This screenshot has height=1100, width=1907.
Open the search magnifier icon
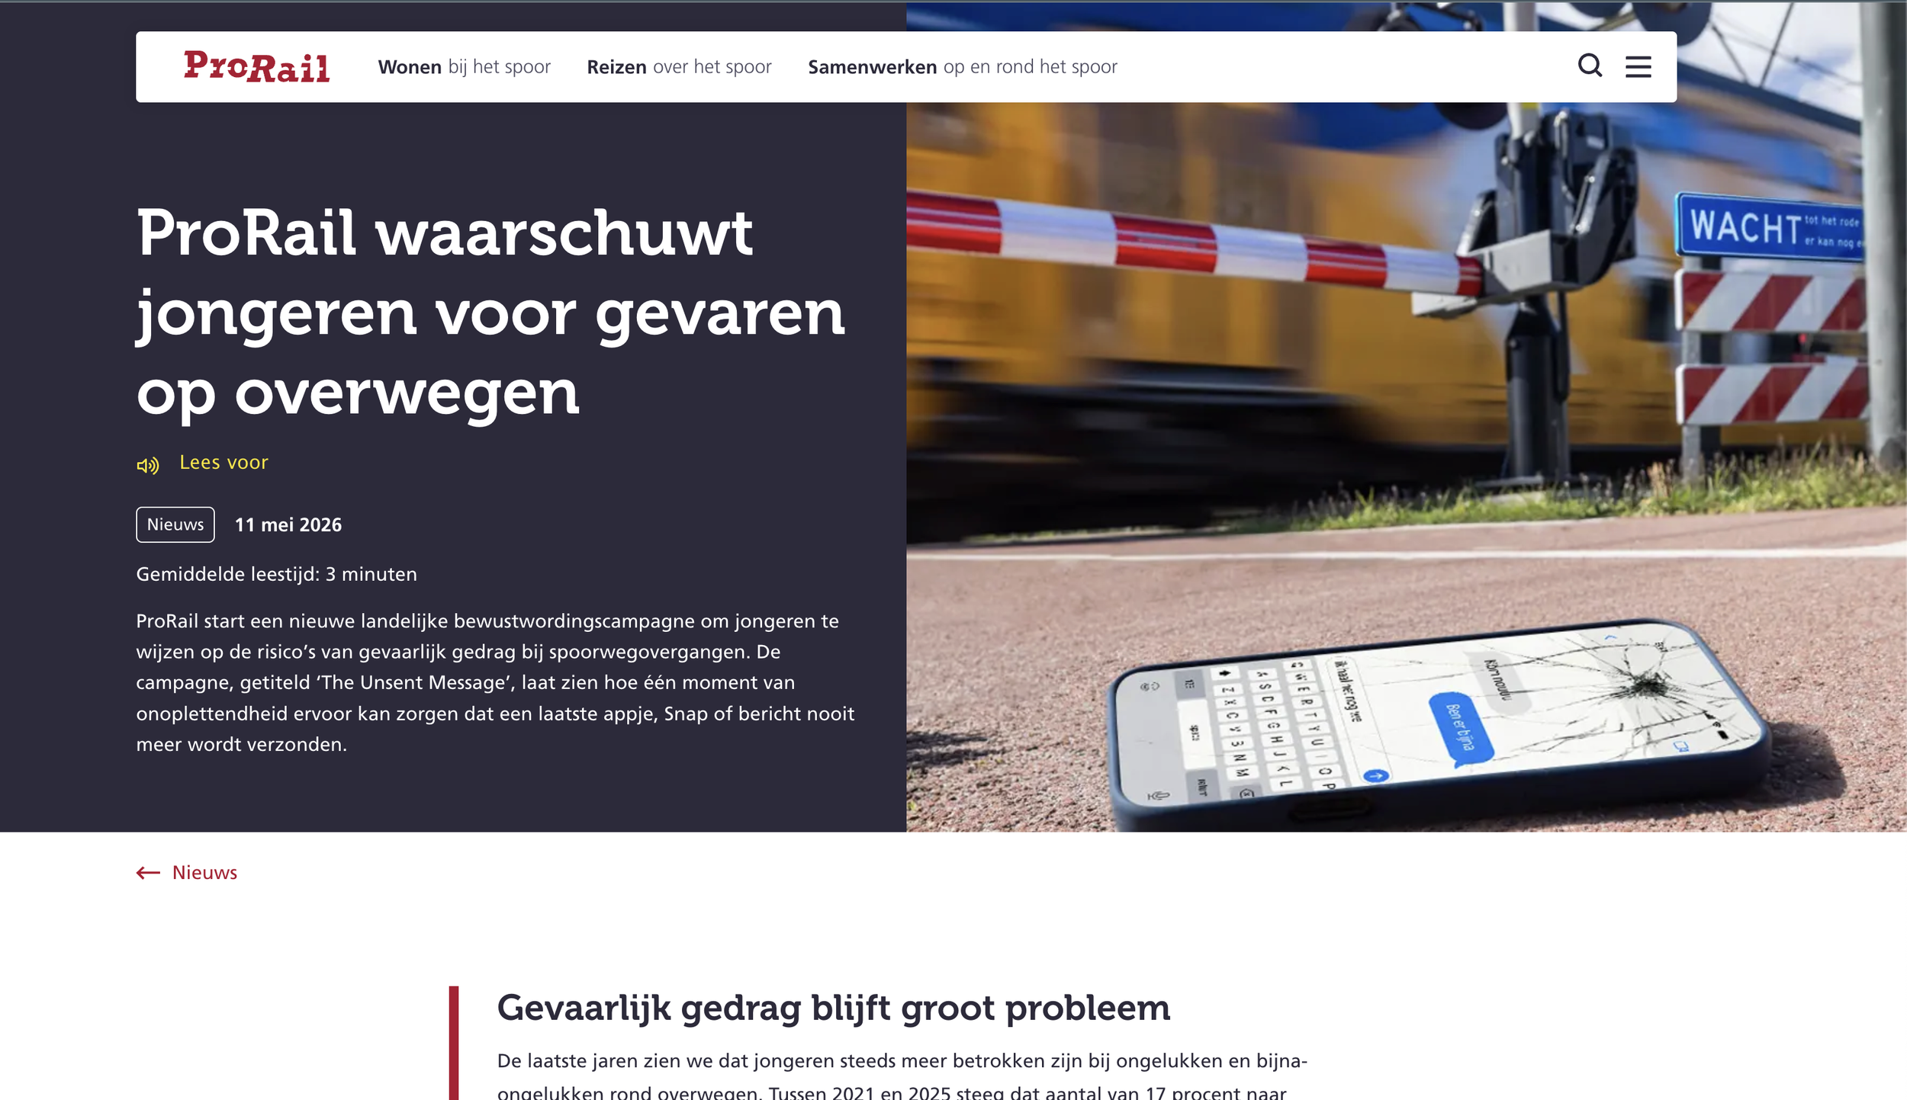[x=1590, y=66]
